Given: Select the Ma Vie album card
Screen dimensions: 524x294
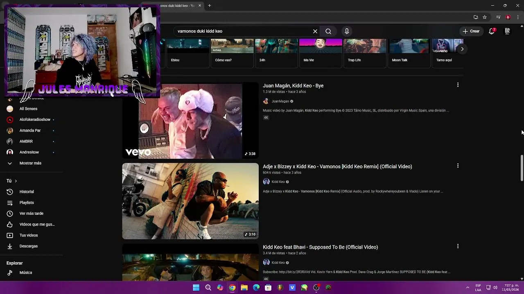Looking at the screenshot, I should point(321,53).
